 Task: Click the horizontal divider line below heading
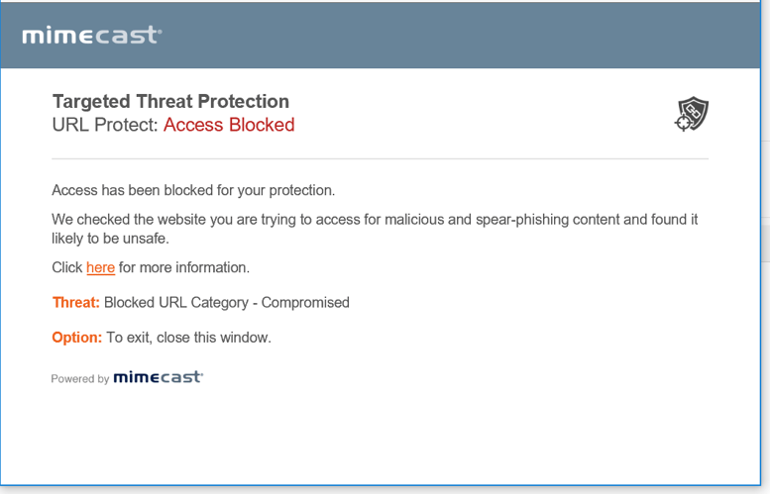click(381, 159)
